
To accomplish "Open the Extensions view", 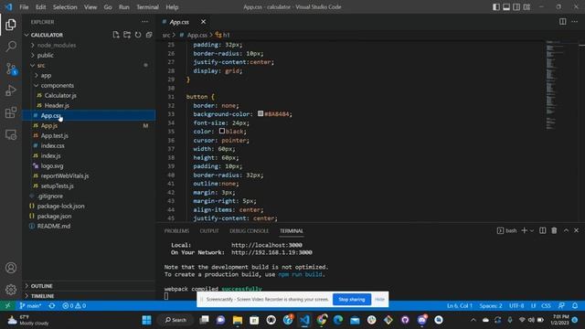I will [x=11, y=112].
